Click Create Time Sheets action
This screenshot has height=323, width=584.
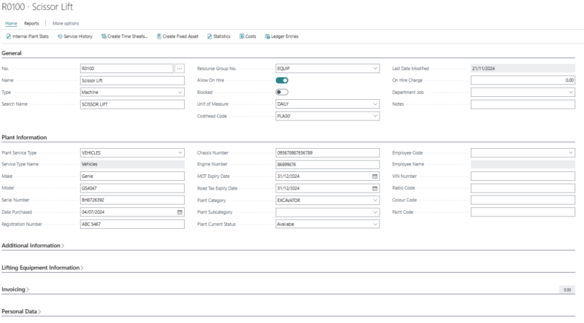[125, 36]
